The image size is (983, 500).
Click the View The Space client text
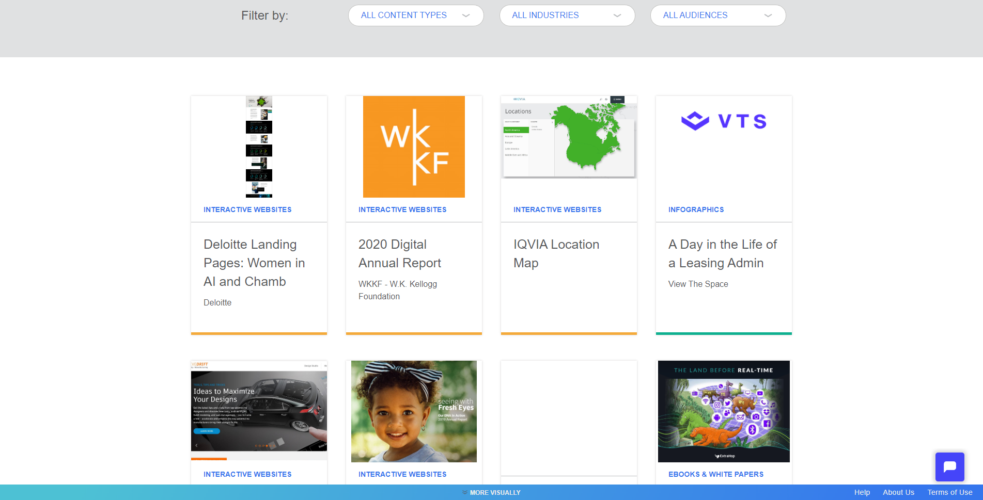[x=698, y=284]
